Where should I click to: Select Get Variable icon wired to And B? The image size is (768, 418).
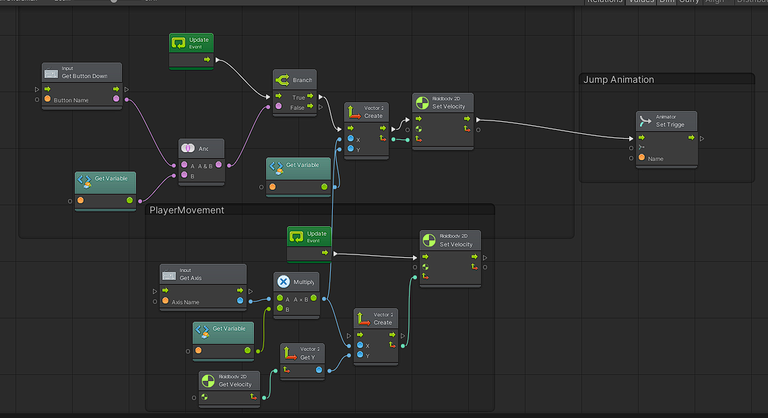click(84, 182)
